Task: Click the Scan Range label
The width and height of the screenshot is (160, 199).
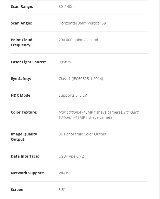Action: click(22, 7)
